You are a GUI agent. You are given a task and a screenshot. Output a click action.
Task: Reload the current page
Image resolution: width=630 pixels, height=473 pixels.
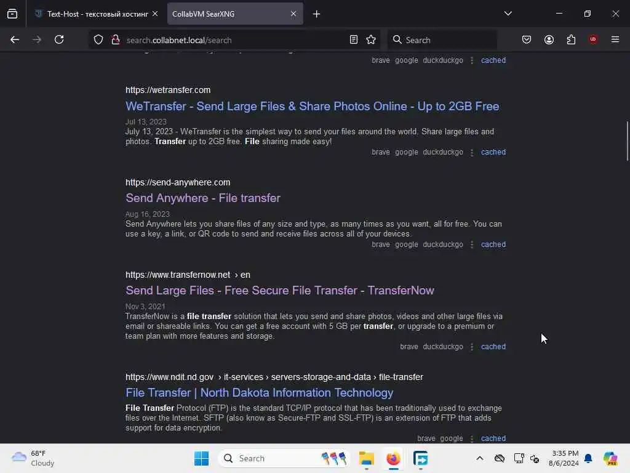[x=59, y=39]
